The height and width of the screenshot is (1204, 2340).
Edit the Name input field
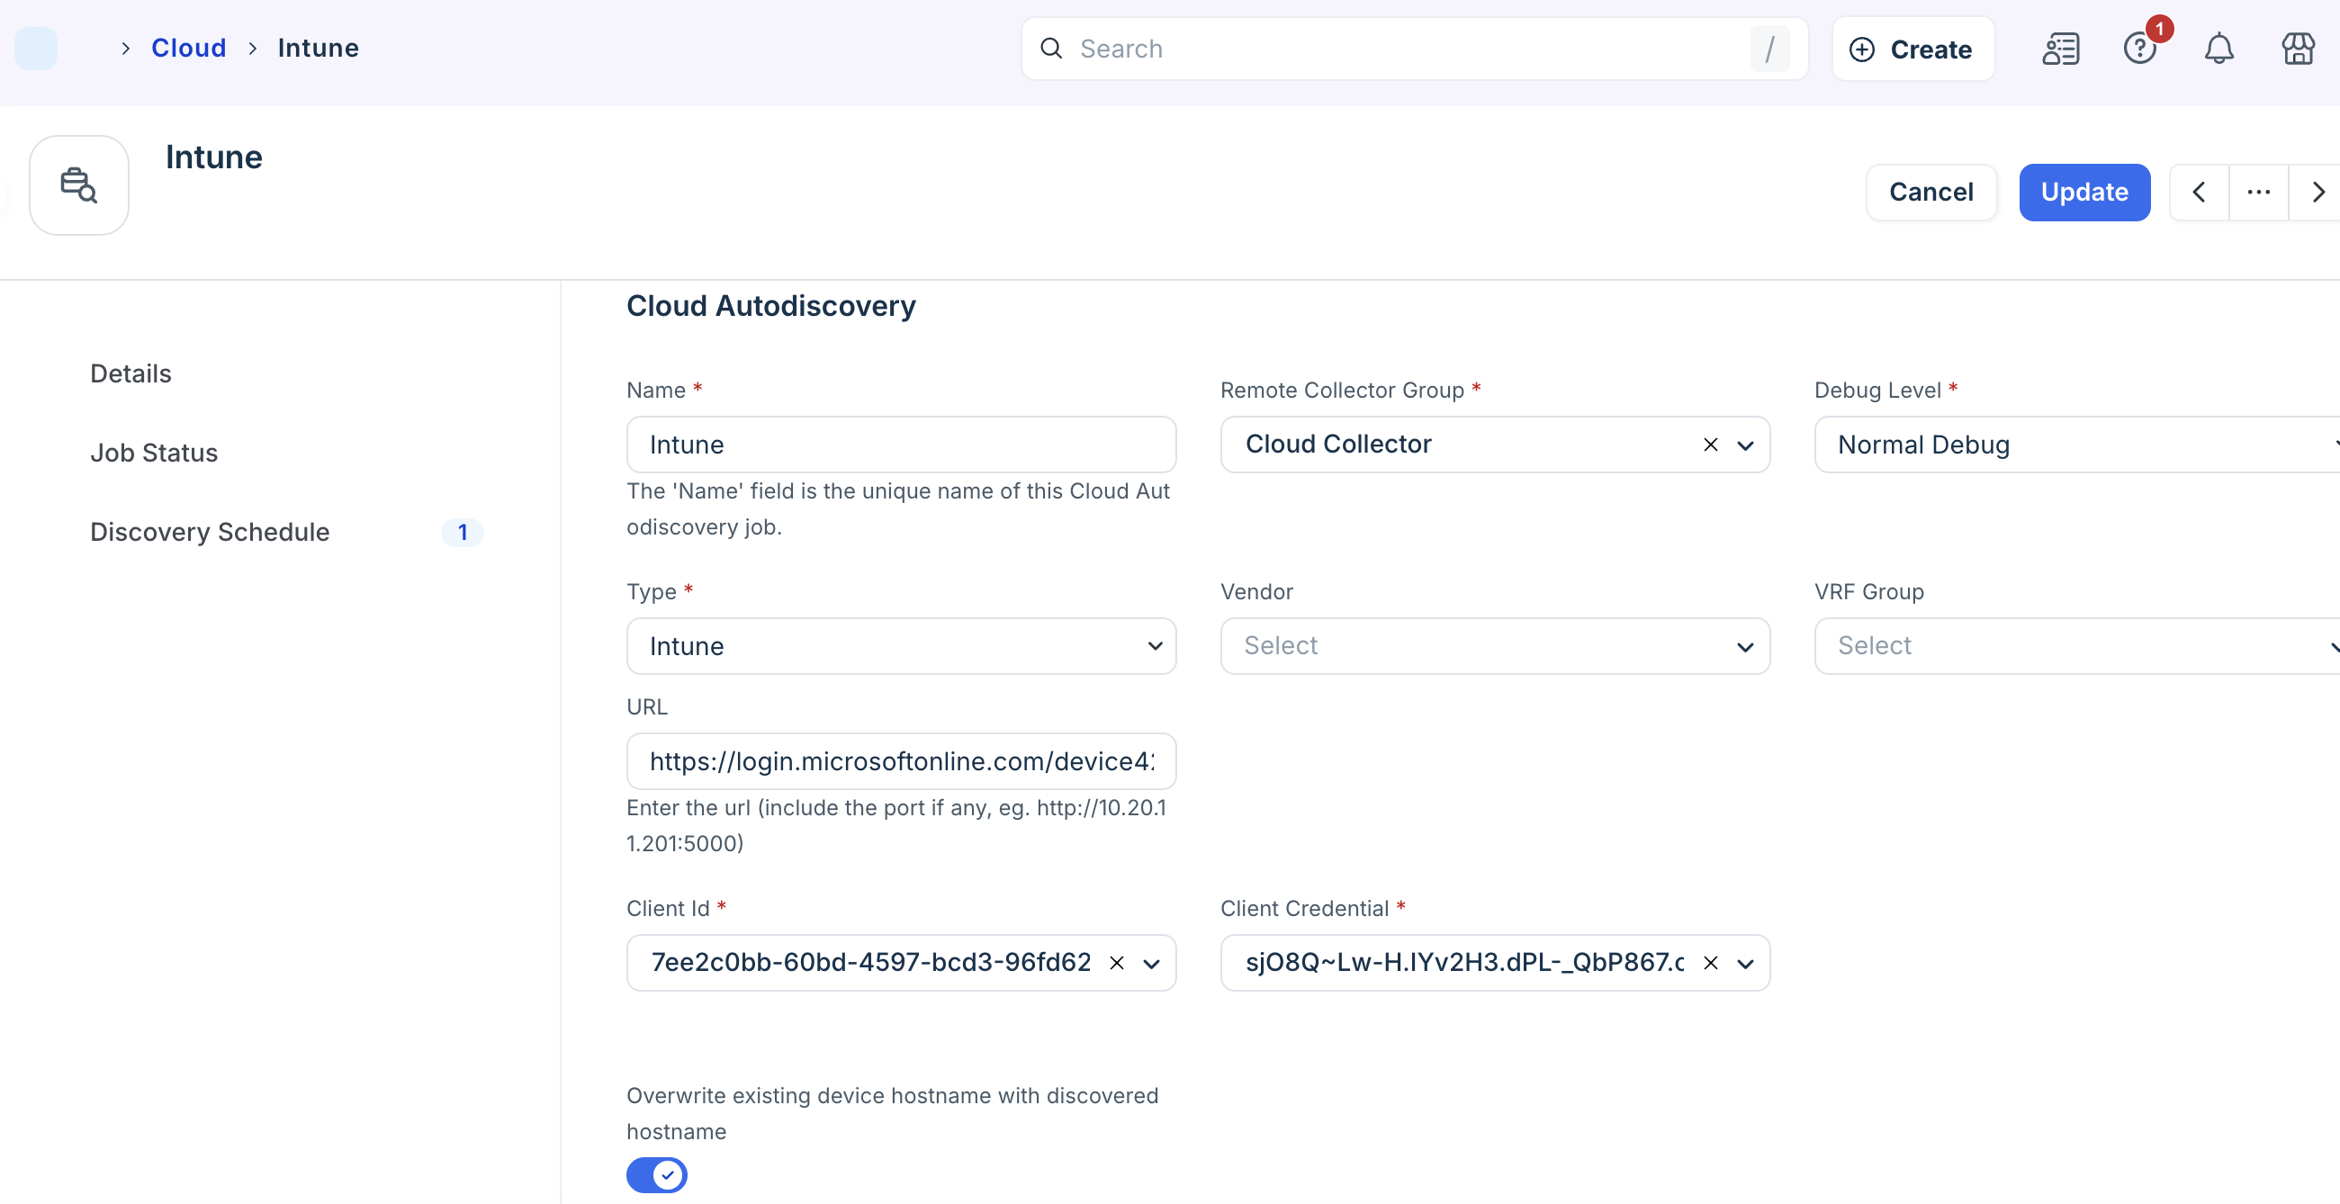click(901, 445)
